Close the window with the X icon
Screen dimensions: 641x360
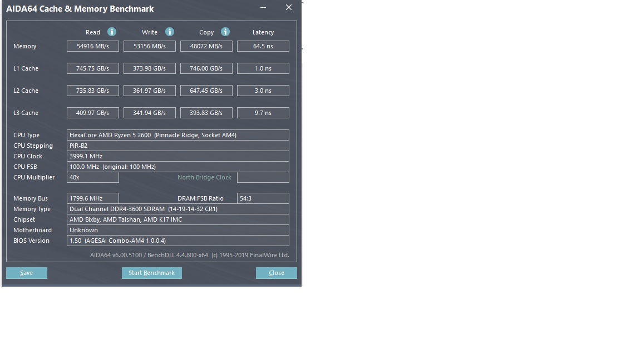click(x=289, y=7)
